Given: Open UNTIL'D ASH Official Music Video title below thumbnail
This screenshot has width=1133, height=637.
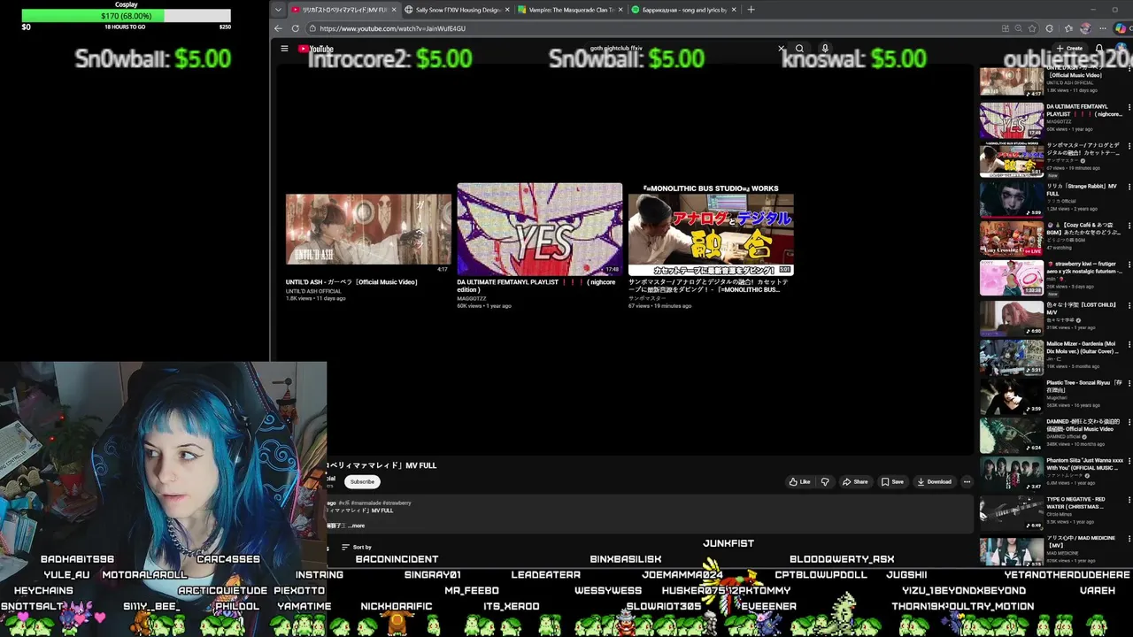Looking at the screenshot, I should (351, 282).
